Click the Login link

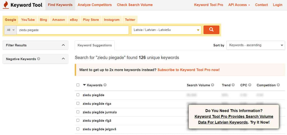coord(278,5)
